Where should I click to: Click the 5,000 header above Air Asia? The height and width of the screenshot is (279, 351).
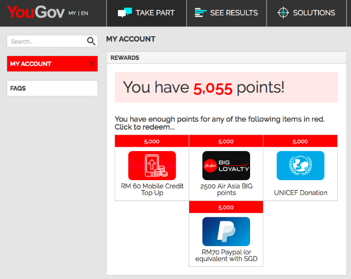coord(226,141)
